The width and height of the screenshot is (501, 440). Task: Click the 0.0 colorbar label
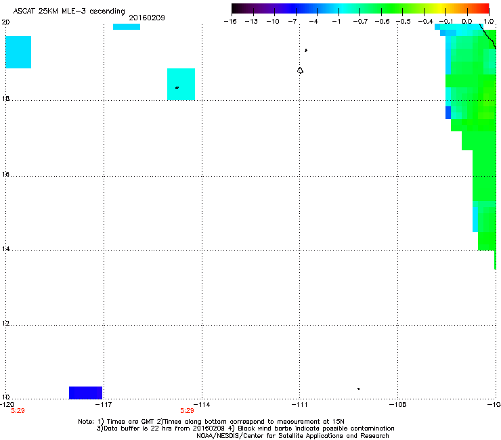467,22
